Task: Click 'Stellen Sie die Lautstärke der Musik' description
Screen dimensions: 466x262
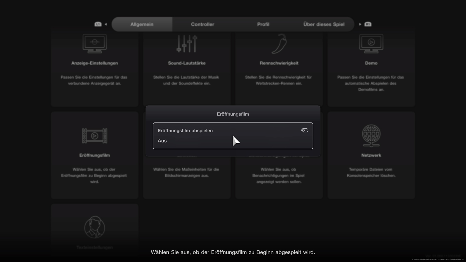Action: [186, 80]
